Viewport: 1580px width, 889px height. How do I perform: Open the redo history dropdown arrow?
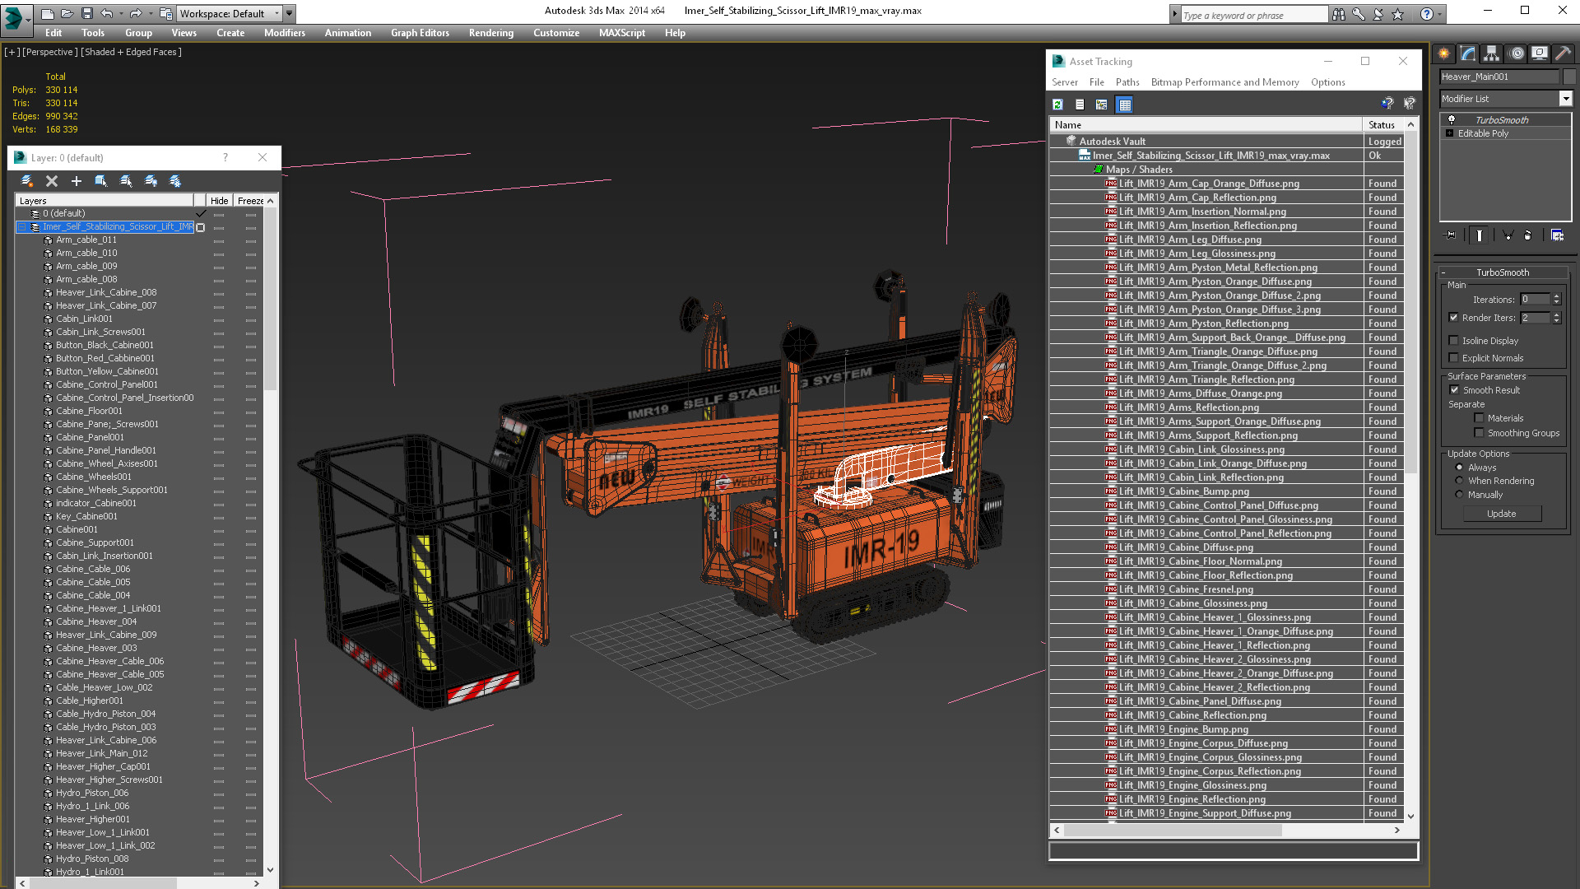[x=150, y=13]
